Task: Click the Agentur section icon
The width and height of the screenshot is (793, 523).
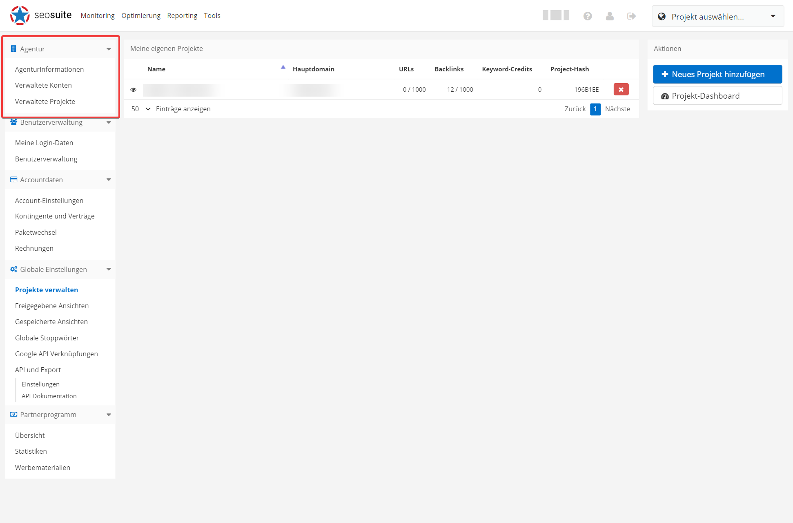Action: pyautogui.click(x=13, y=49)
